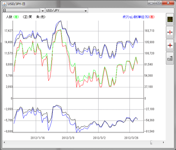The height and width of the screenshot is (150, 176).
Task: Close the USD/JPY-日 window
Action: 168,3
